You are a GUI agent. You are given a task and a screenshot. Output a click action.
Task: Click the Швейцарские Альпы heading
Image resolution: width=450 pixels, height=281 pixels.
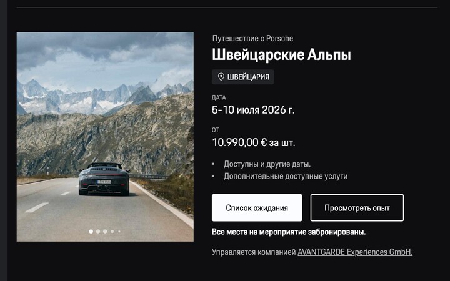(281, 55)
